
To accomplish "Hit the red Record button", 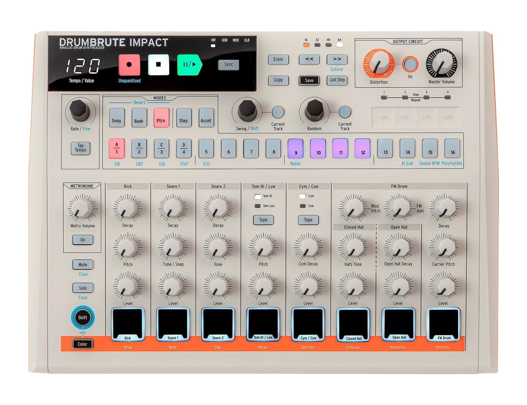I will (129, 65).
